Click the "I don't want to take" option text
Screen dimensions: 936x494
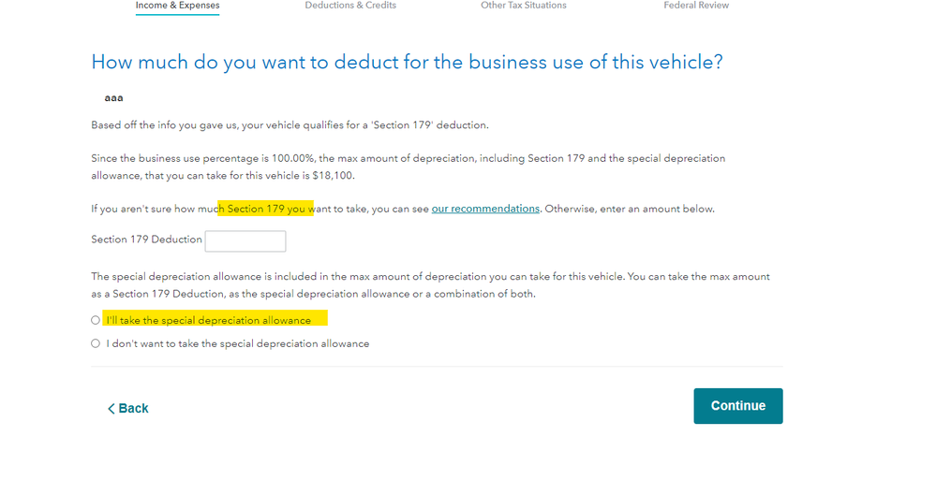[238, 343]
